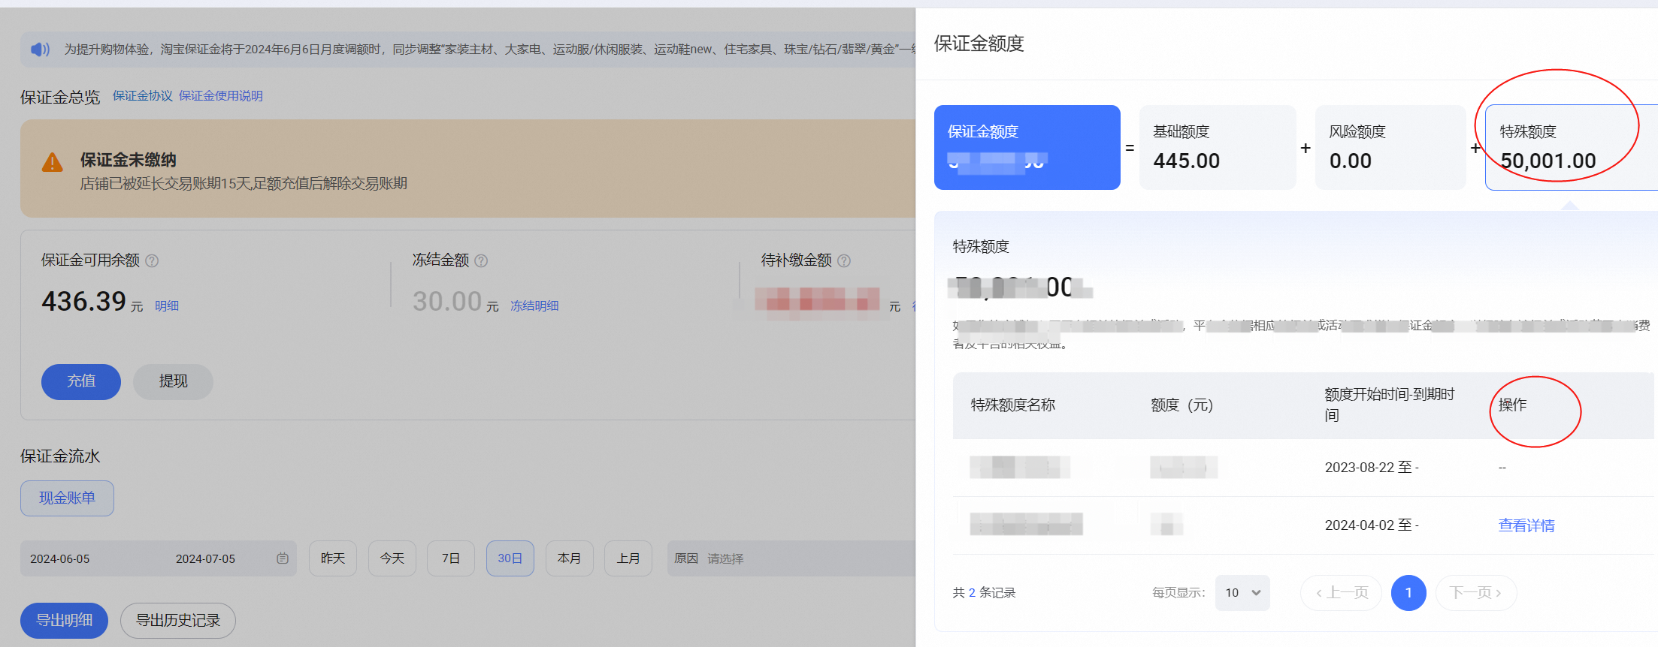Click the 充值 button
Image resolution: width=1658 pixels, height=647 pixels.
(x=81, y=381)
